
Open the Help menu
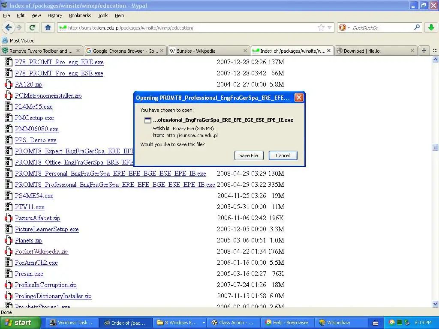(119, 15)
